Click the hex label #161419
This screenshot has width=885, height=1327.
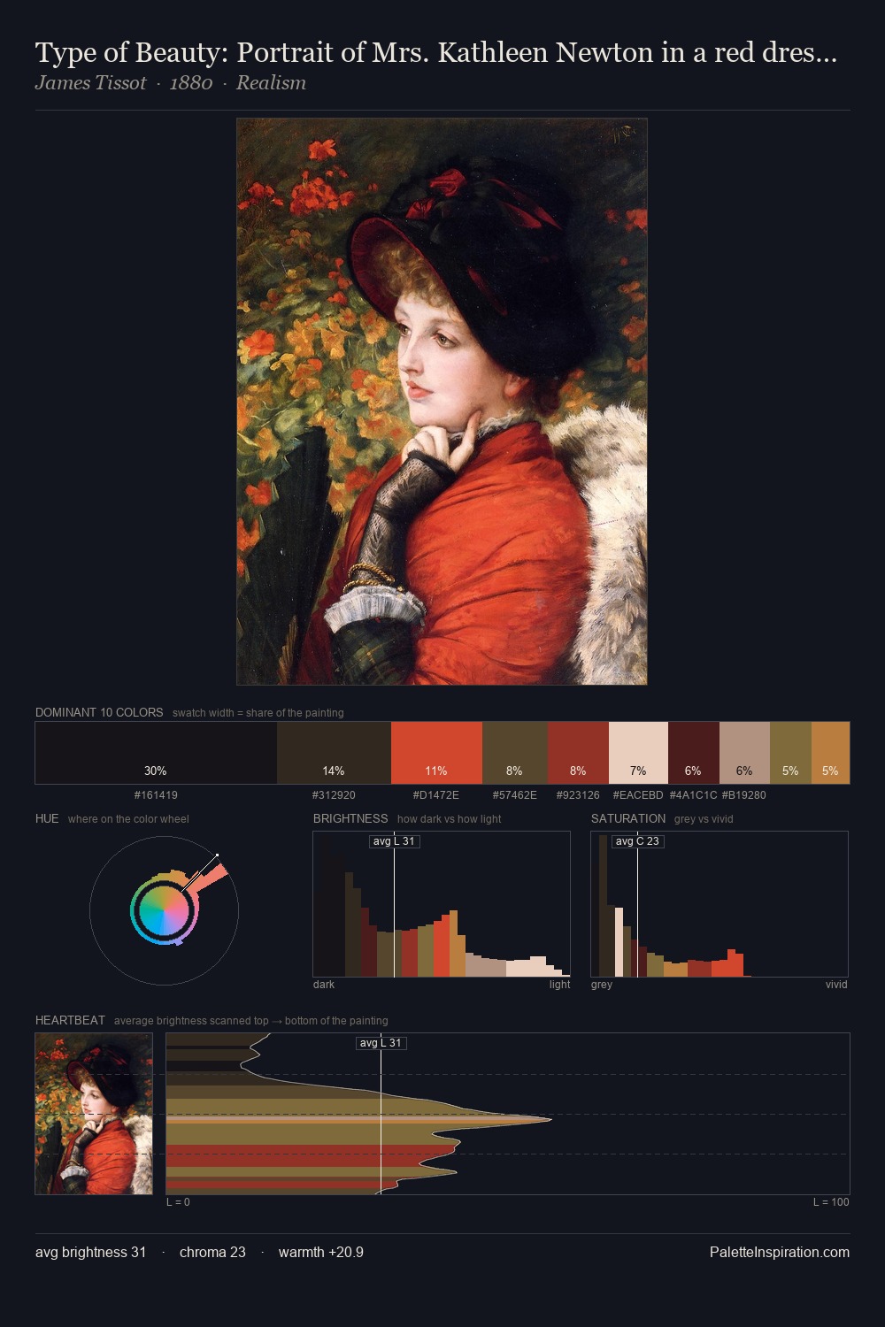[156, 795]
